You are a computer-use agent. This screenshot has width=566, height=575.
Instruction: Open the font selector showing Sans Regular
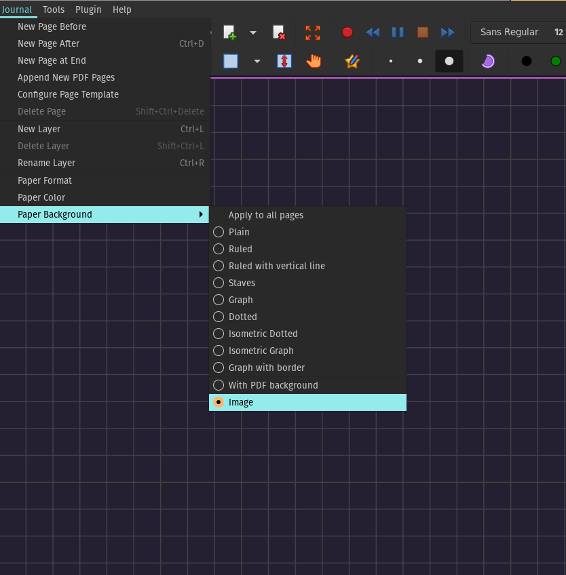tap(509, 32)
